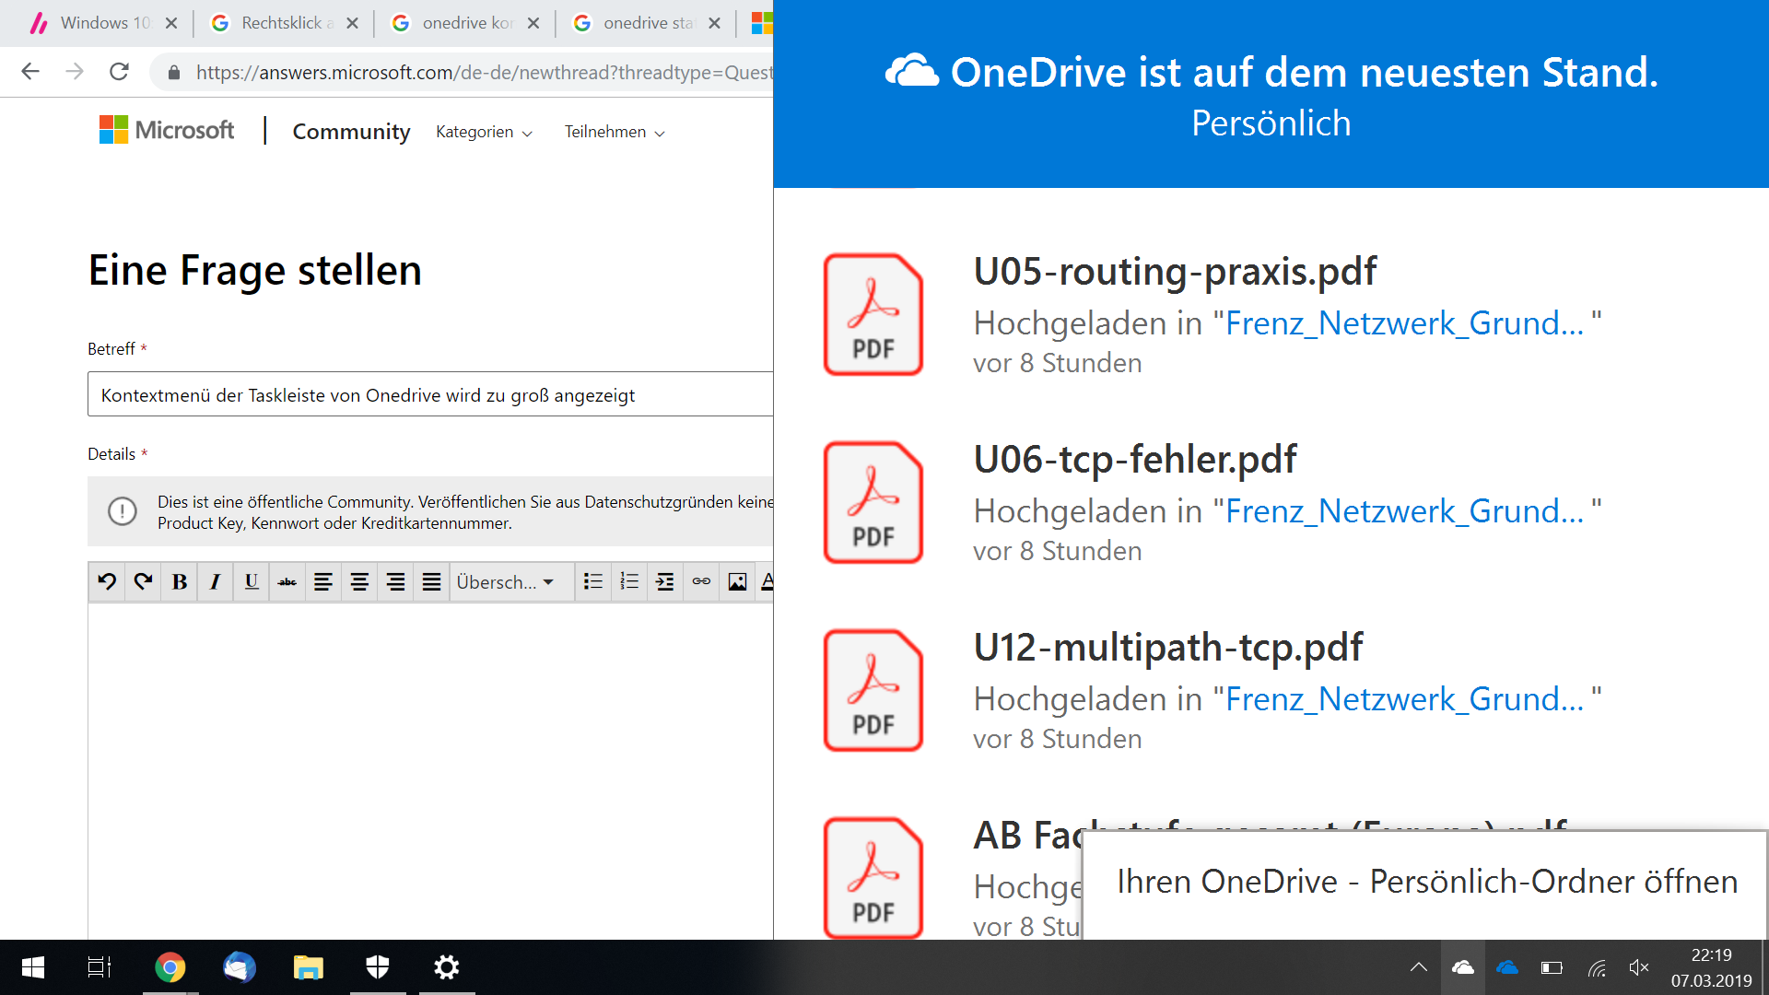
Task: Open Windows Security shield on taskbar
Action: [x=378, y=967]
